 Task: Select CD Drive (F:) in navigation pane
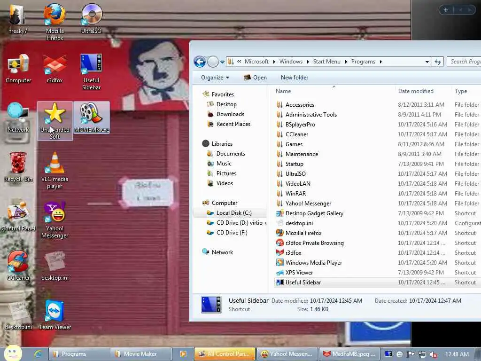[232, 233]
